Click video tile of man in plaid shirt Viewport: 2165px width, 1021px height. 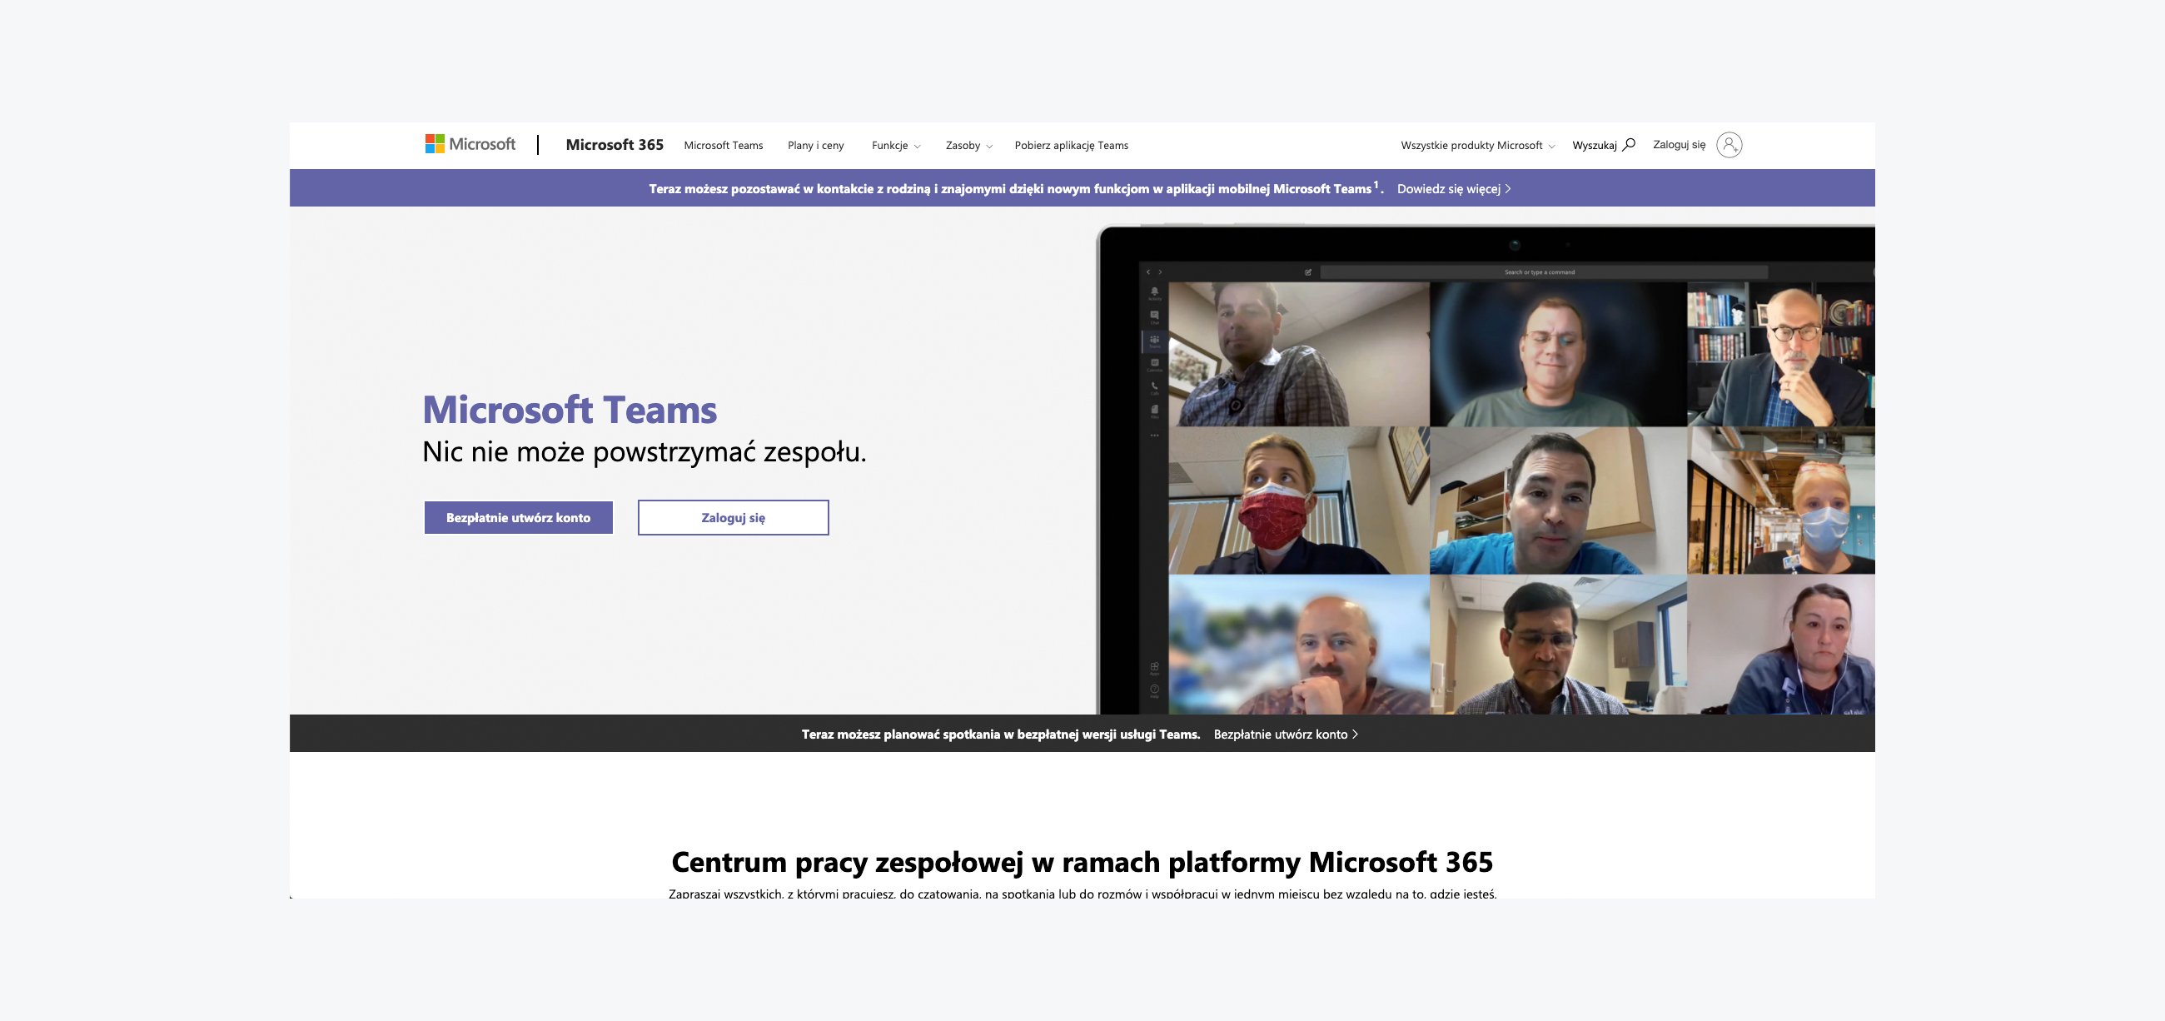[1298, 354]
